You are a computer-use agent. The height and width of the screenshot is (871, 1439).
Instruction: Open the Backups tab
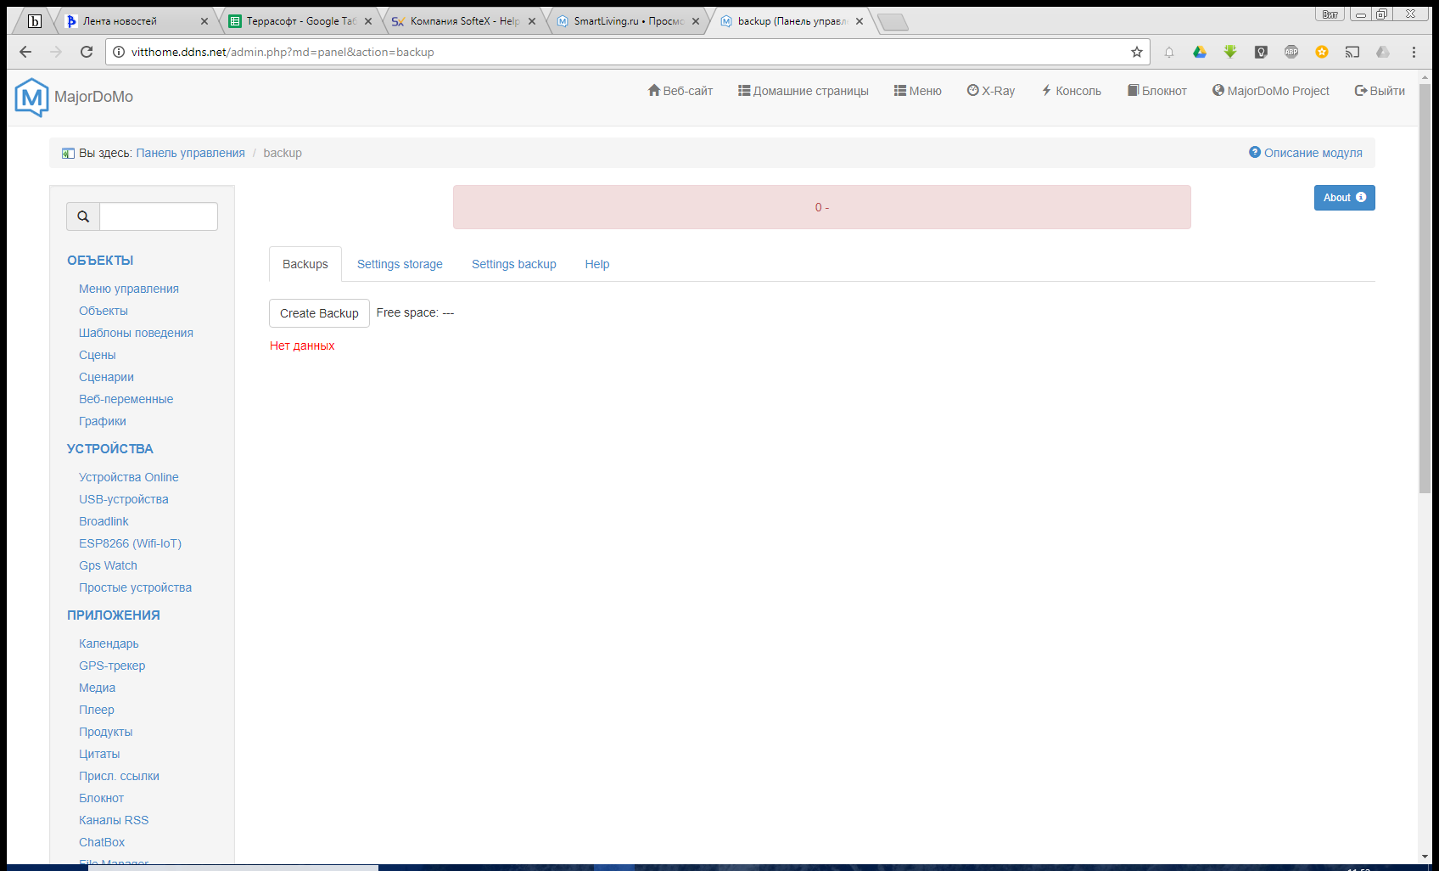click(305, 264)
